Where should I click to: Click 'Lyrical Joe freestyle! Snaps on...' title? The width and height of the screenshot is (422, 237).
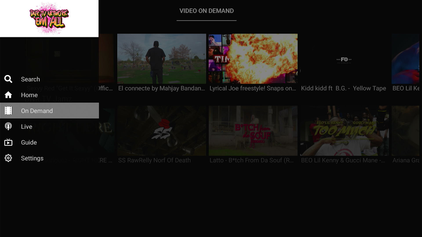click(x=253, y=88)
